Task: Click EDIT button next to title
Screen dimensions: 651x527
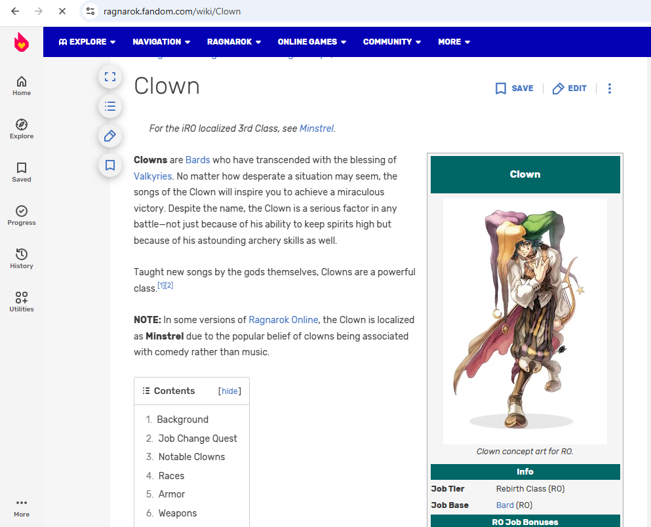Action: pyautogui.click(x=569, y=88)
